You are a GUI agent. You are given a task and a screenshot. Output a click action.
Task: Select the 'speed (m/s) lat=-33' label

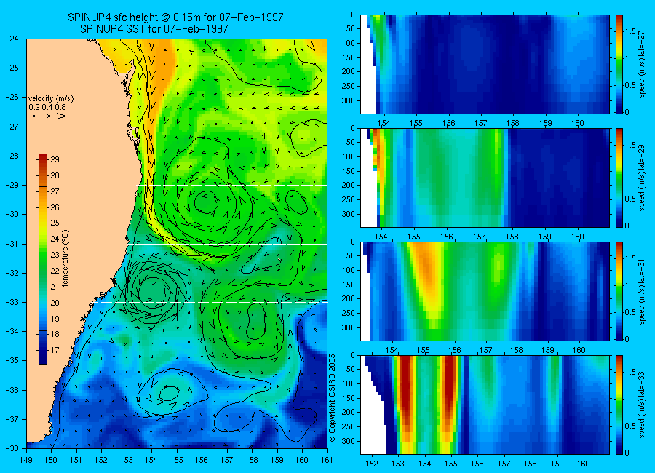click(642, 405)
